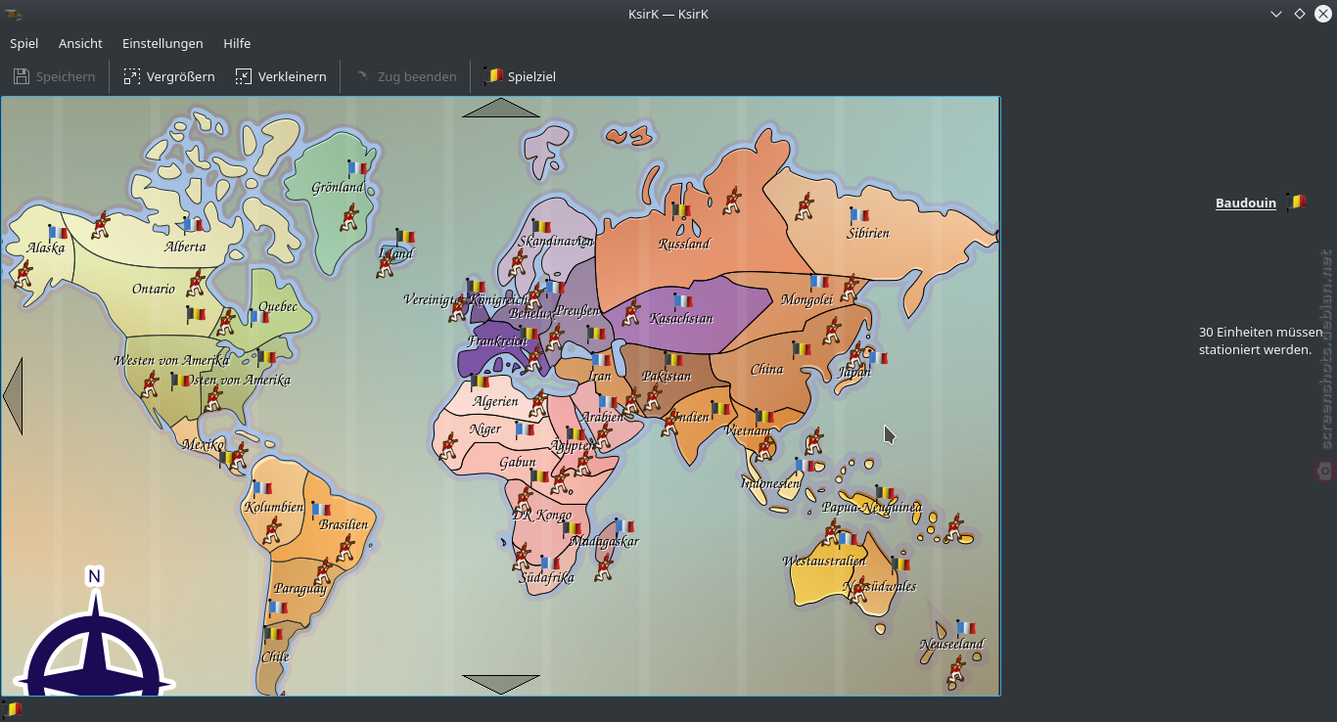
Task: Select the French flag in Sibirien
Action: 859,214
